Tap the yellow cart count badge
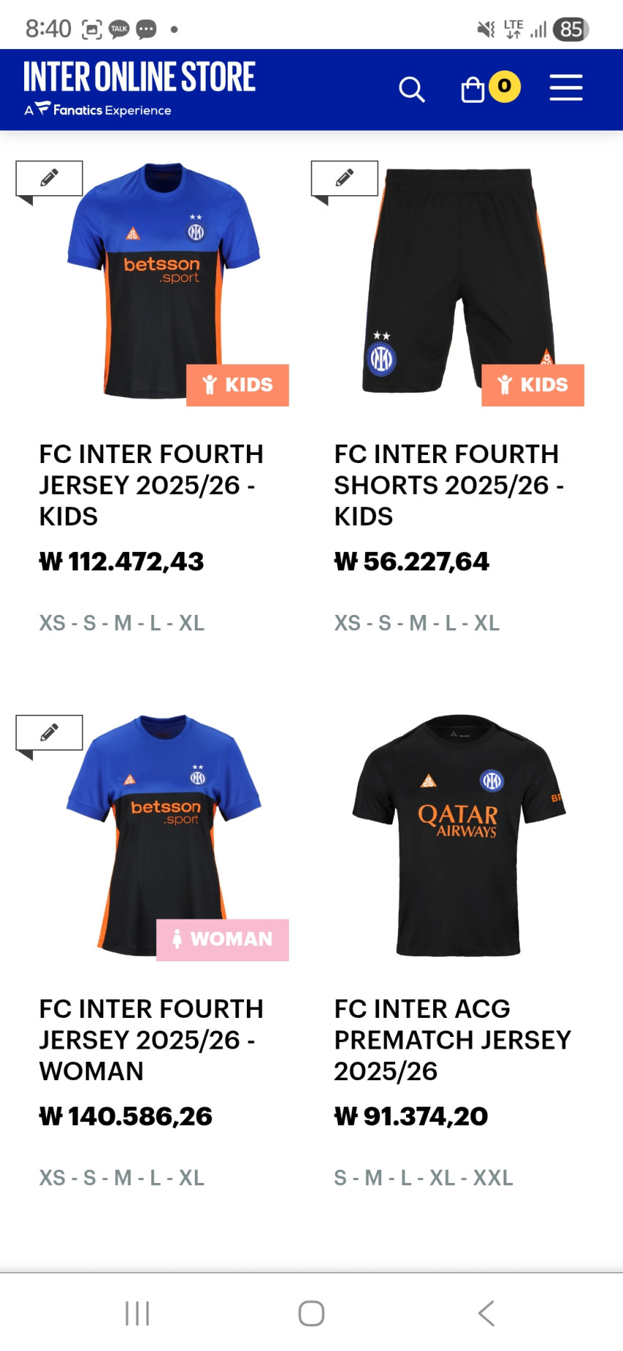 tap(504, 86)
